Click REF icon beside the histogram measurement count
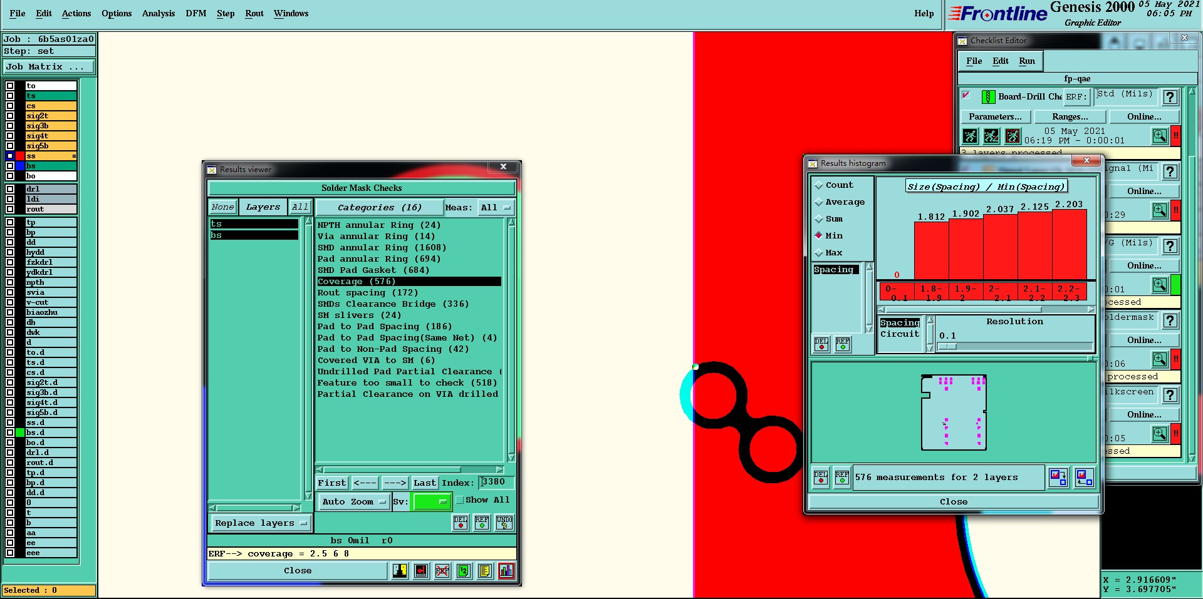The image size is (1203, 599). pos(842,478)
